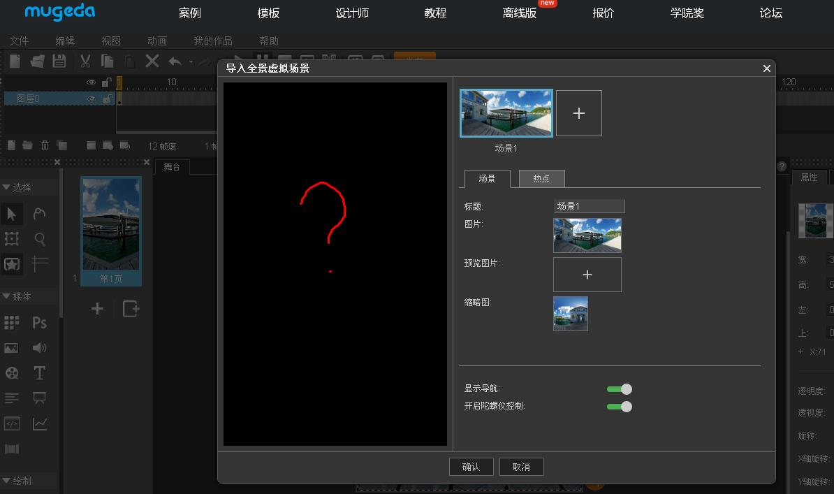The image size is (834, 494).
Task: Open the 我的作品 menu
Action: tap(213, 41)
